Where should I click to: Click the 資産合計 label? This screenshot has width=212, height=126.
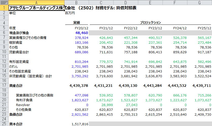(16, 86)
